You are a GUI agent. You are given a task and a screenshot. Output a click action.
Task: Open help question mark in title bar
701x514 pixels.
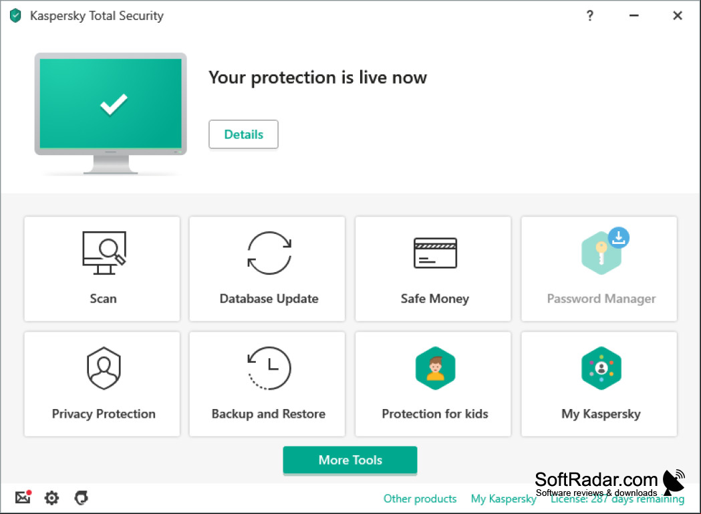590,15
